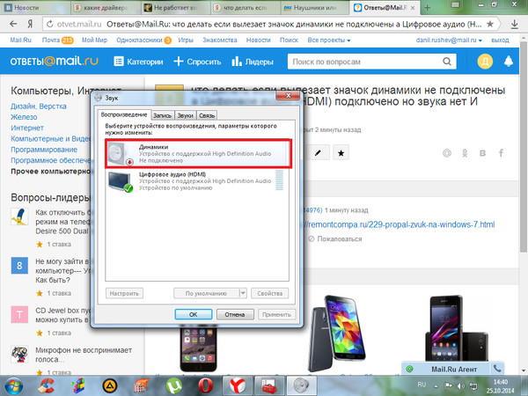This screenshot has width=528, height=396.
Task: Open browser downloads arrow icon
Action: click(515, 24)
